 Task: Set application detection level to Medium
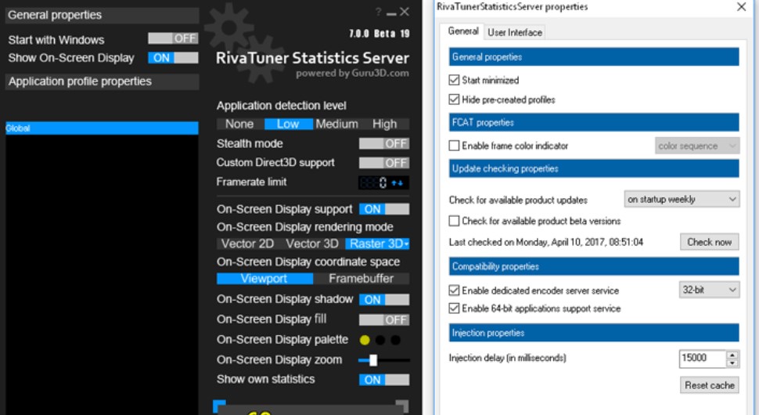pyautogui.click(x=337, y=124)
